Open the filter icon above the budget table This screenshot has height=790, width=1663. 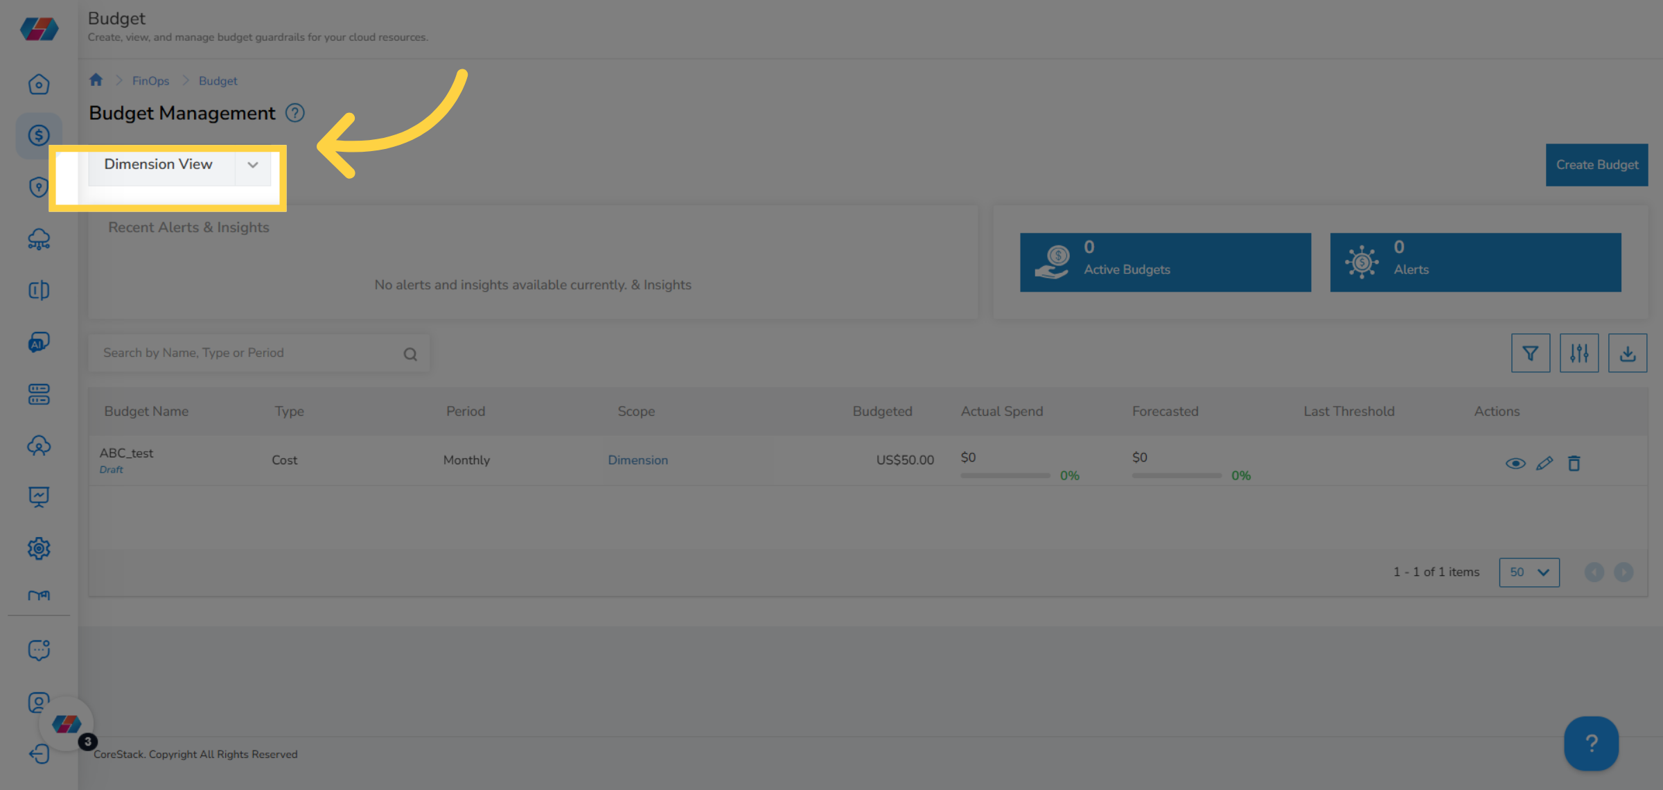1531,353
